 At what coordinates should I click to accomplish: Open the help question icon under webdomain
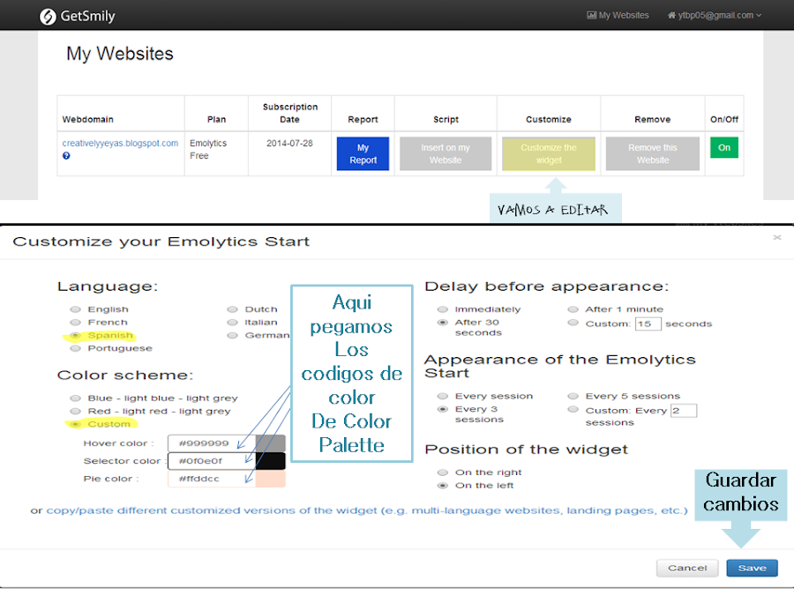[x=66, y=156]
